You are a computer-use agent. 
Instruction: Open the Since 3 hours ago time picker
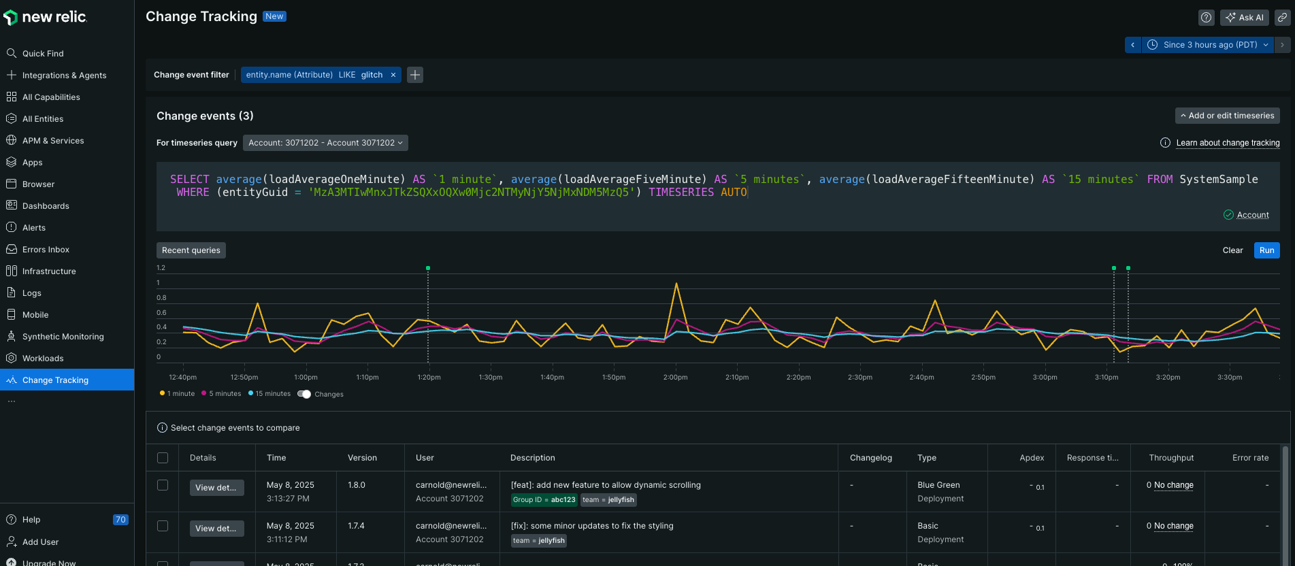pyautogui.click(x=1208, y=45)
